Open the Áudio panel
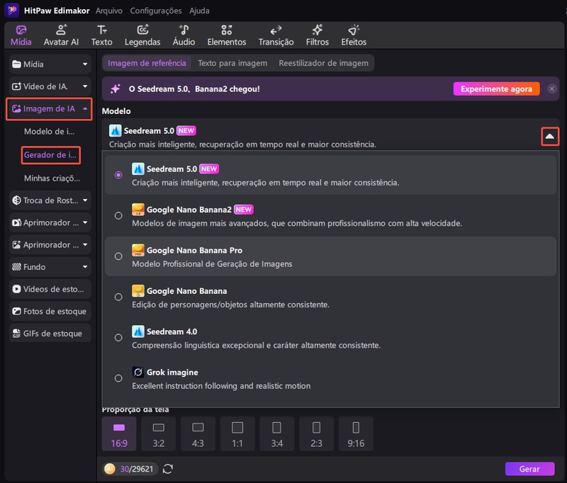The image size is (567, 483). pos(183,34)
